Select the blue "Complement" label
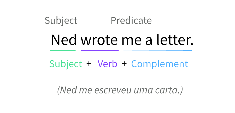 (160, 64)
